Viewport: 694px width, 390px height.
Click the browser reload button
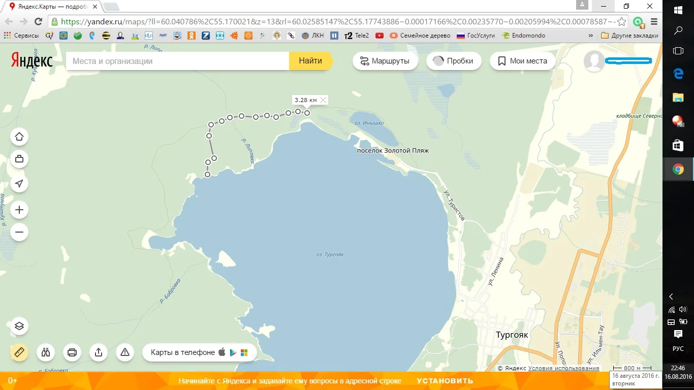38,22
